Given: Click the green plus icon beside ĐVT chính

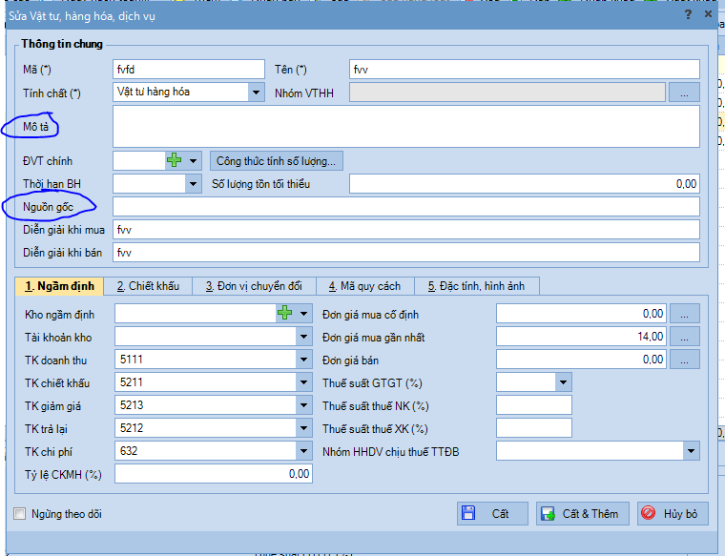Looking at the screenshot, I should 174,161.
